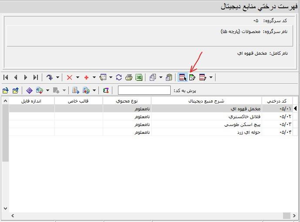Viewport: 300px width, 222px height.
Task: Refresh the digital resources list
Action: click(x=118, y=77)
